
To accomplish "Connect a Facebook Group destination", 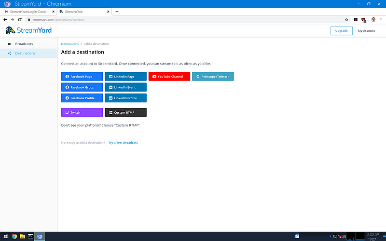I will (82, 87).
